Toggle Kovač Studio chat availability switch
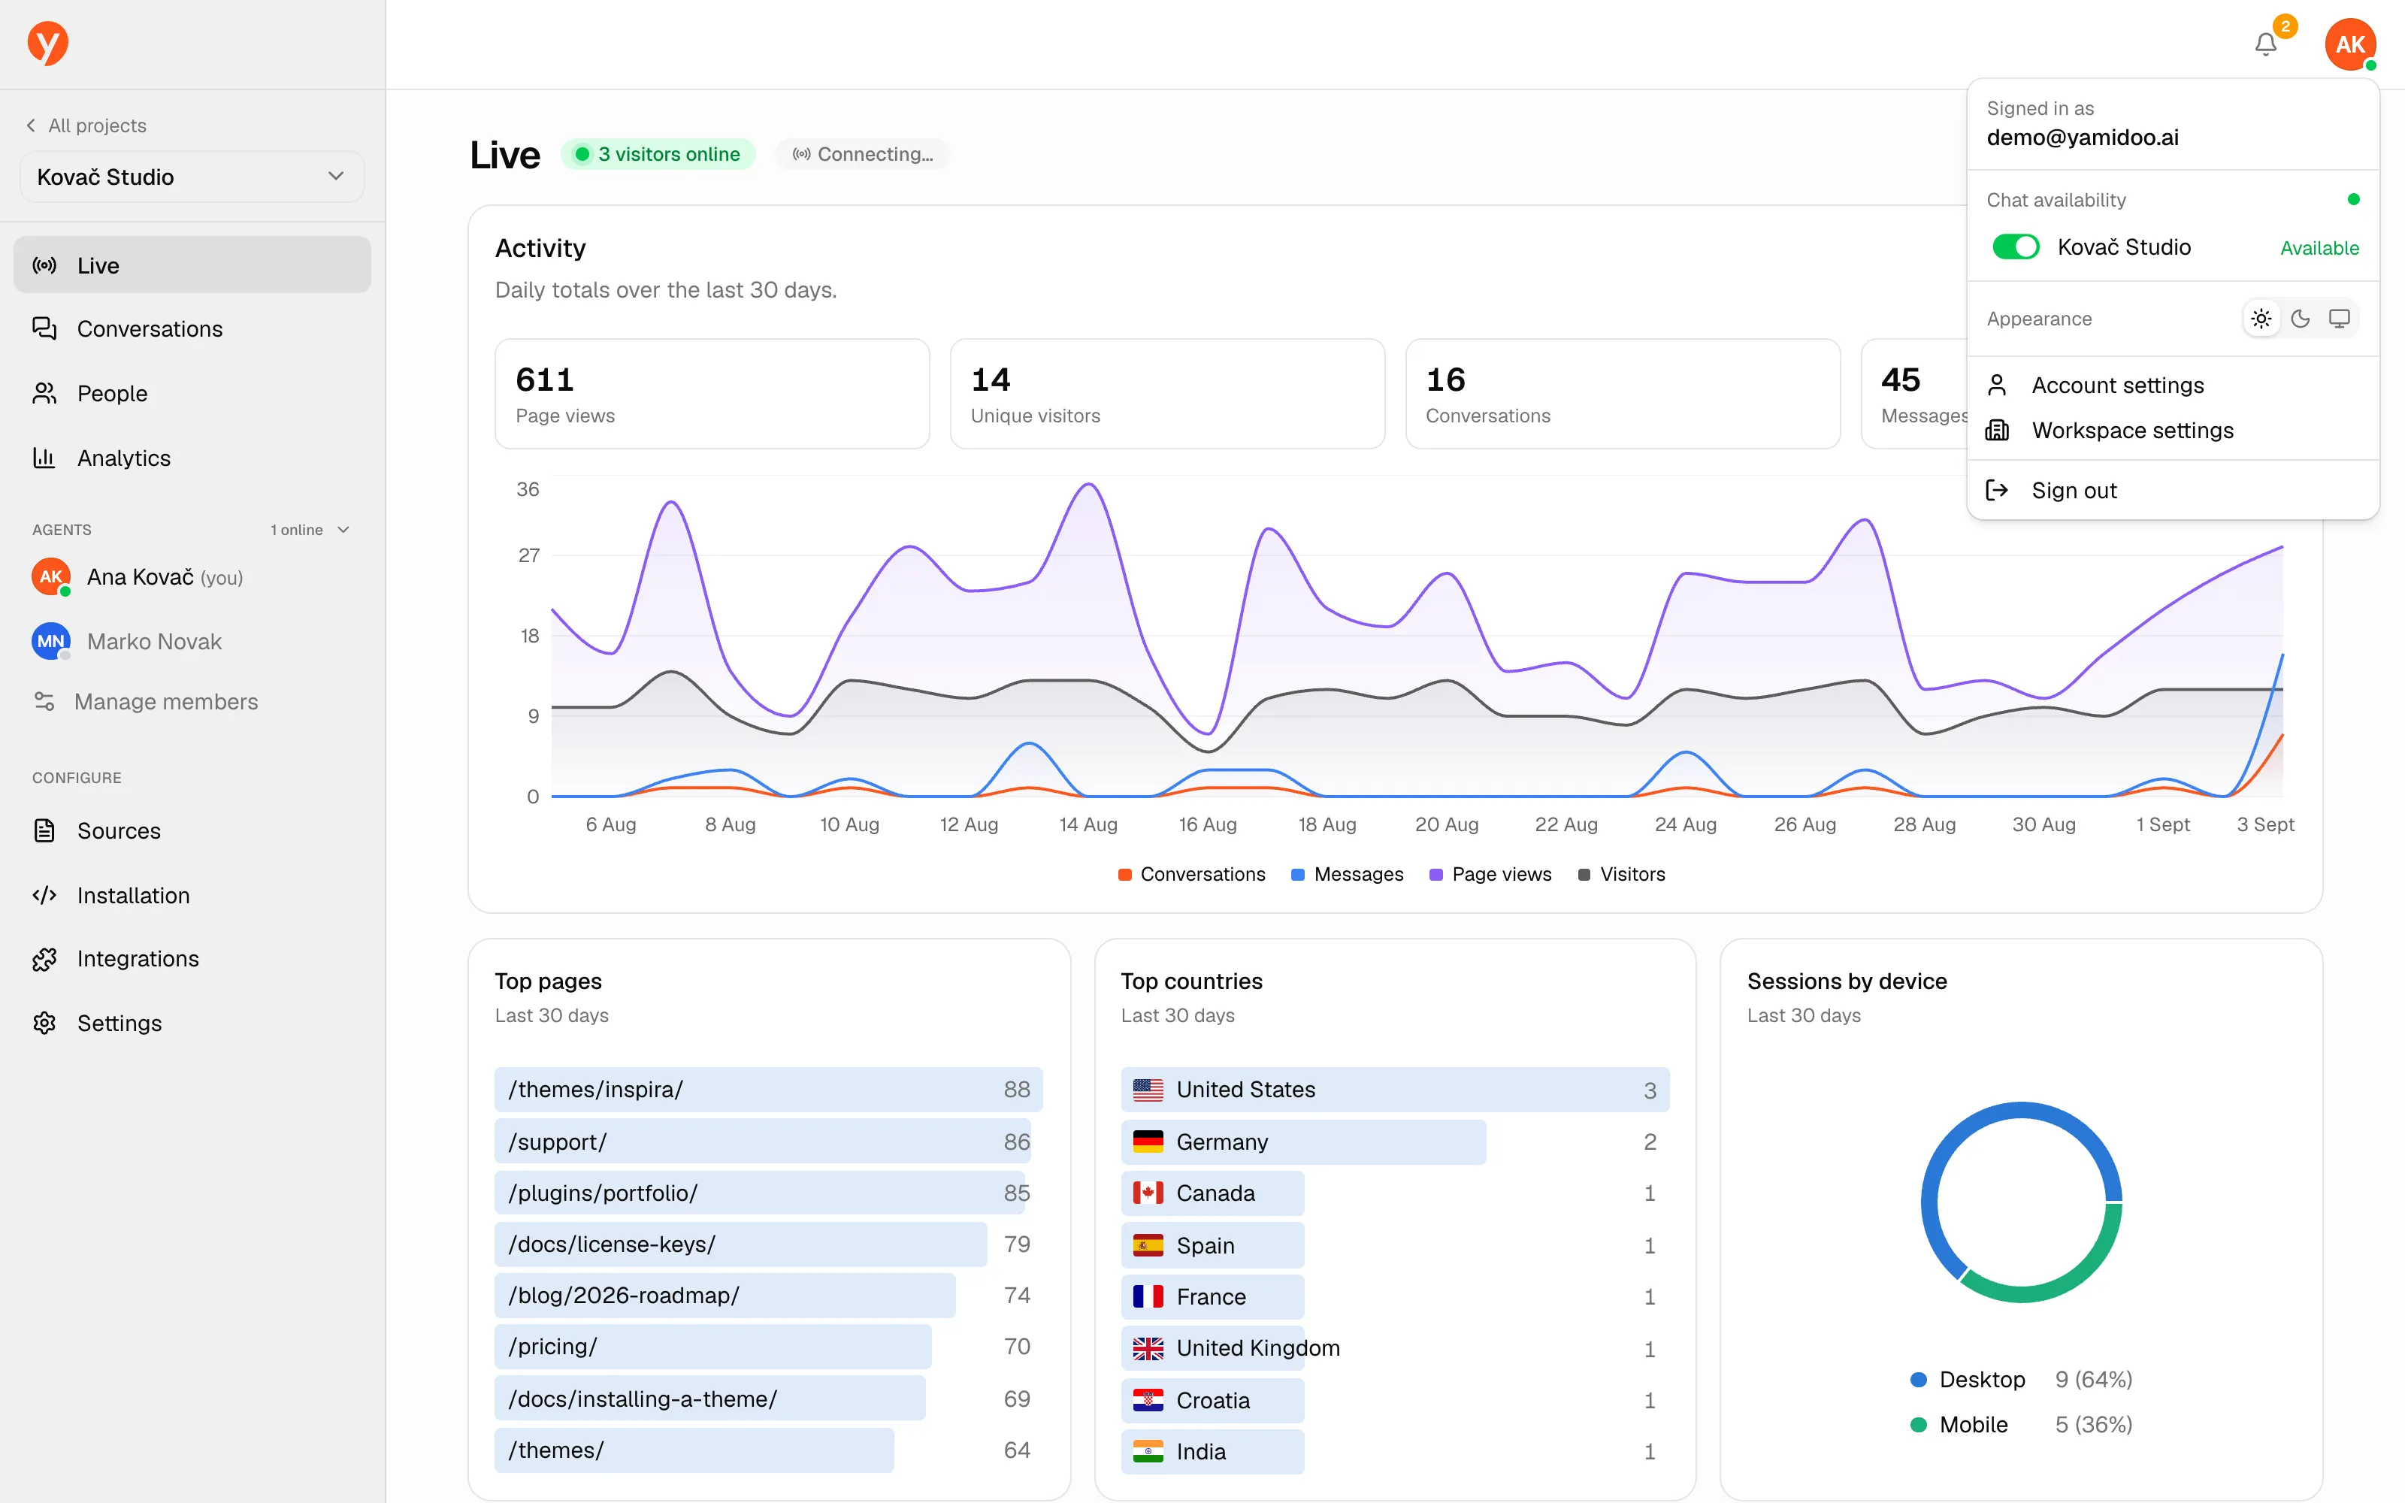2405x1503 pixels. [2016, 246]
